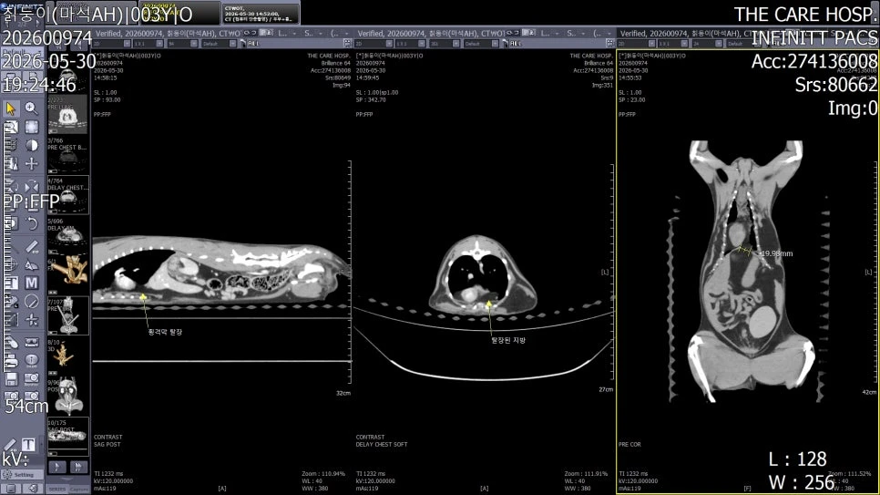Viewport: 880px width, 495px height.
Task: Click the play series button
Action: [x=57, y=467]
